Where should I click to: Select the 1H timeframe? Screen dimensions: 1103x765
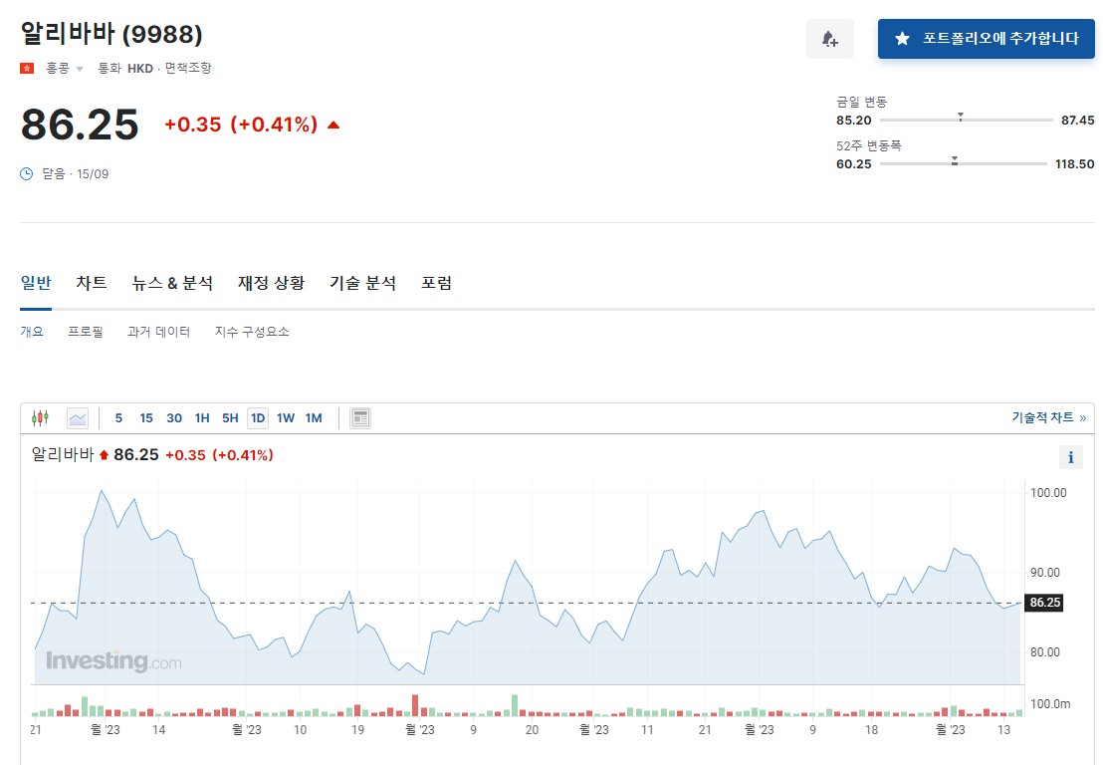[x=202, y=418]
